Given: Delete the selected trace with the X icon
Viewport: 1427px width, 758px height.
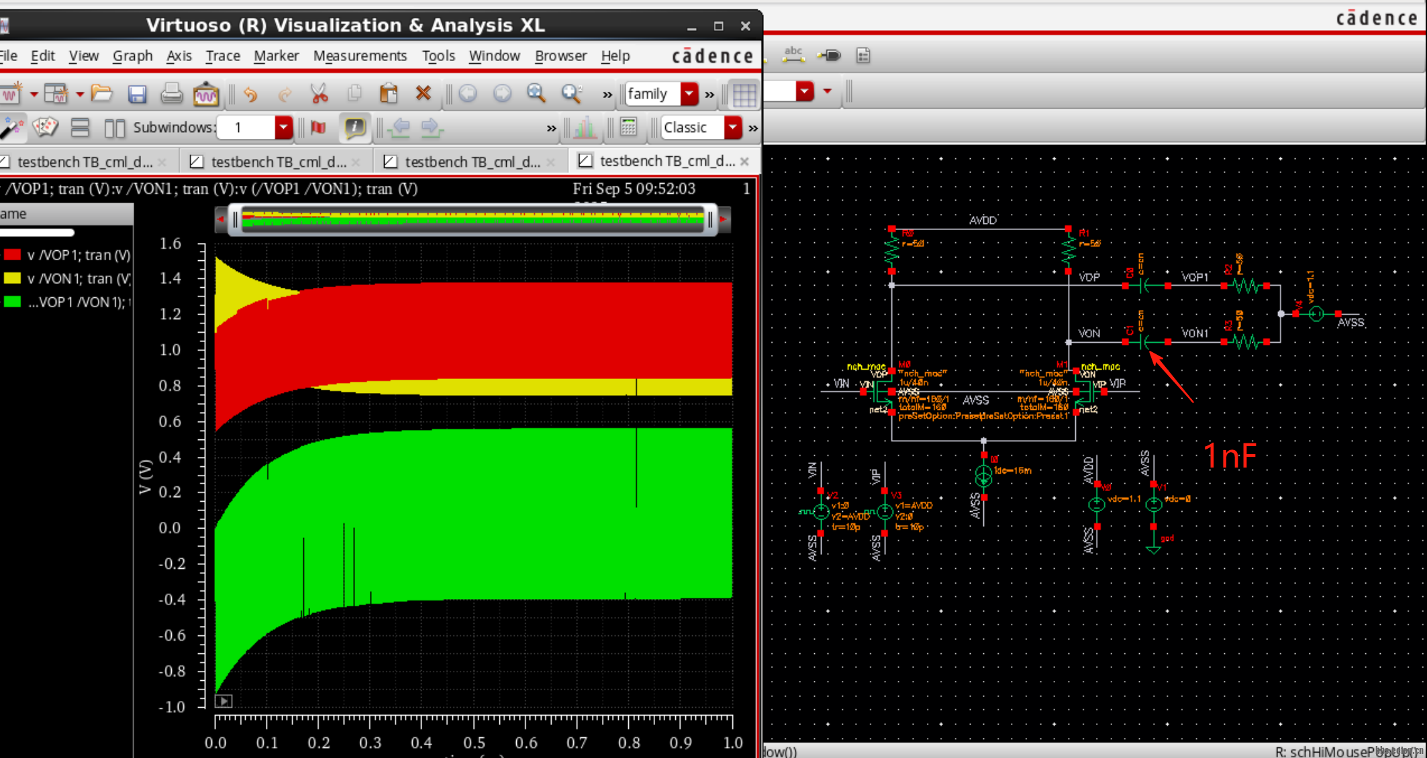Looking at the screenshot, I should 423,93.
